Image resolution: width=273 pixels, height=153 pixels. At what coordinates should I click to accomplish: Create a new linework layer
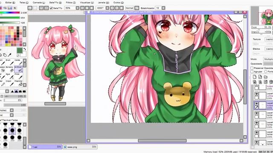click(260, 77)
